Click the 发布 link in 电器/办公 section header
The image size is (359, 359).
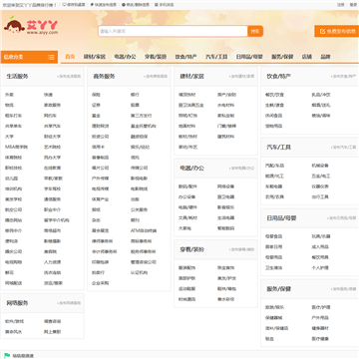point(241,169)
